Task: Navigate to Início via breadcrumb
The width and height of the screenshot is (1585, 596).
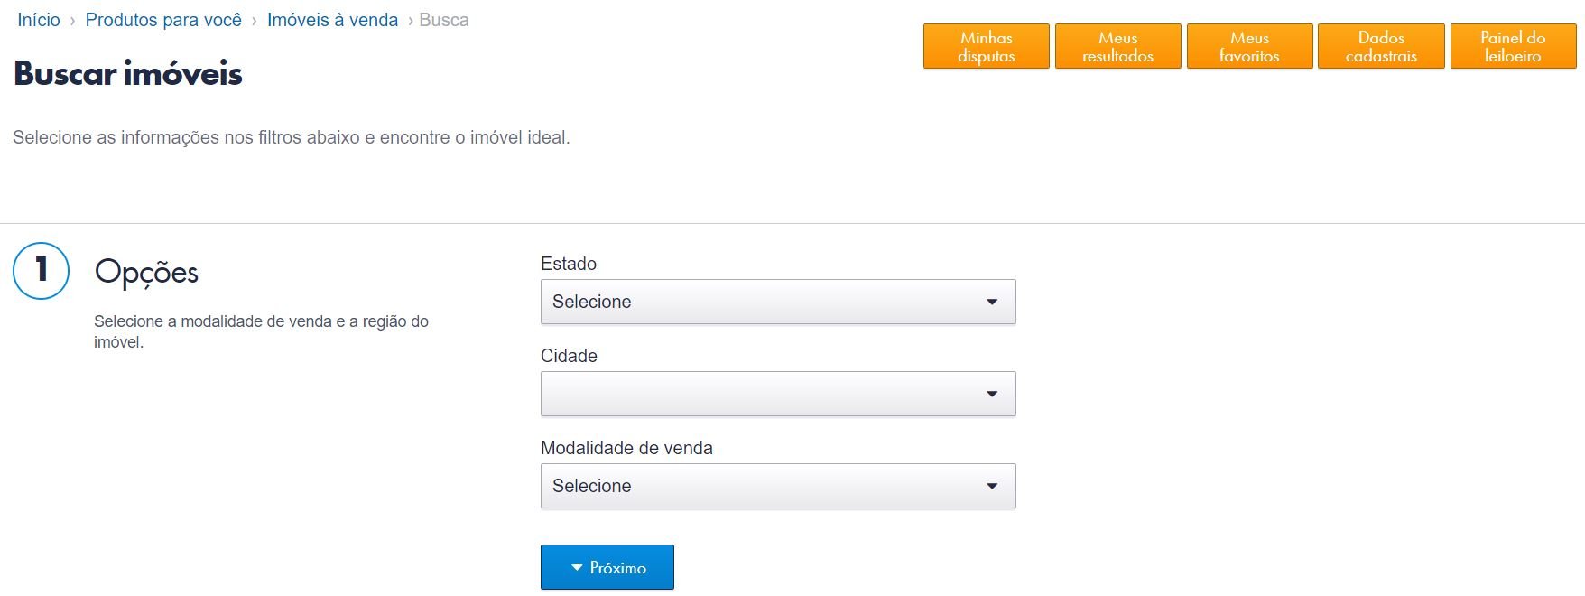Action: 38,19
